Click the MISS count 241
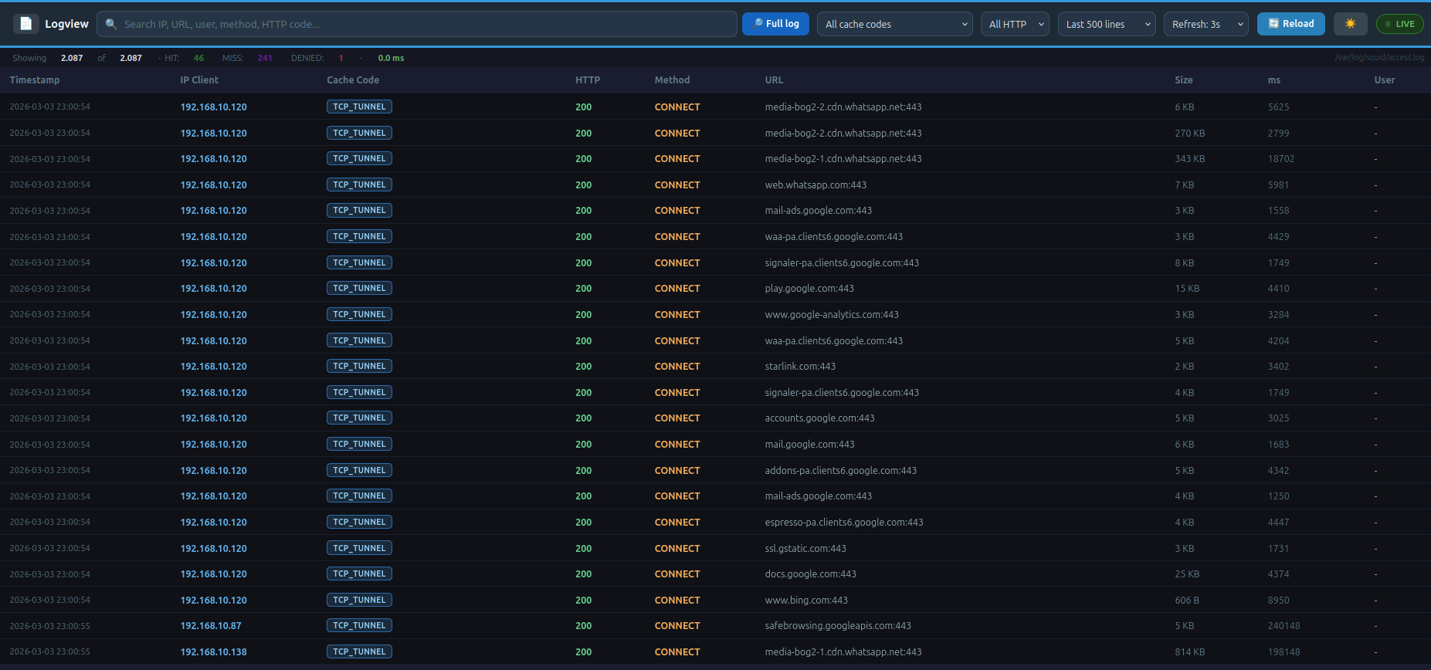 point(265,58)
